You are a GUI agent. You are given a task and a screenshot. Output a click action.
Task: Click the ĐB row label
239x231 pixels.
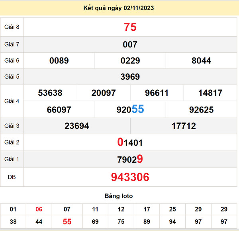(12, 177)
